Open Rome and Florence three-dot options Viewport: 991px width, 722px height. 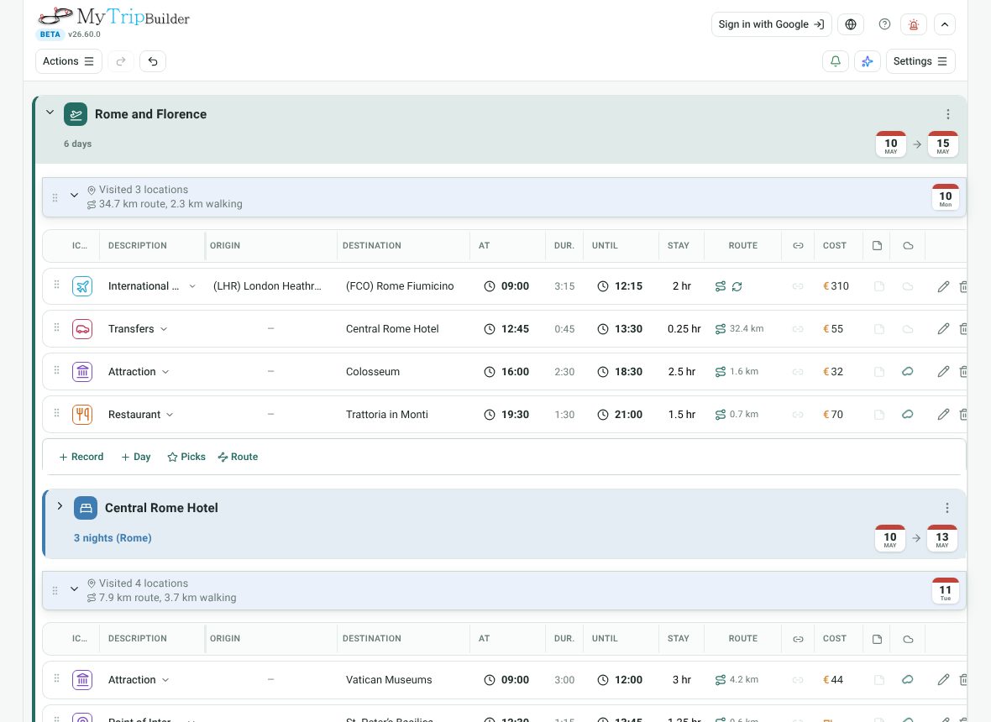(947, 114)
